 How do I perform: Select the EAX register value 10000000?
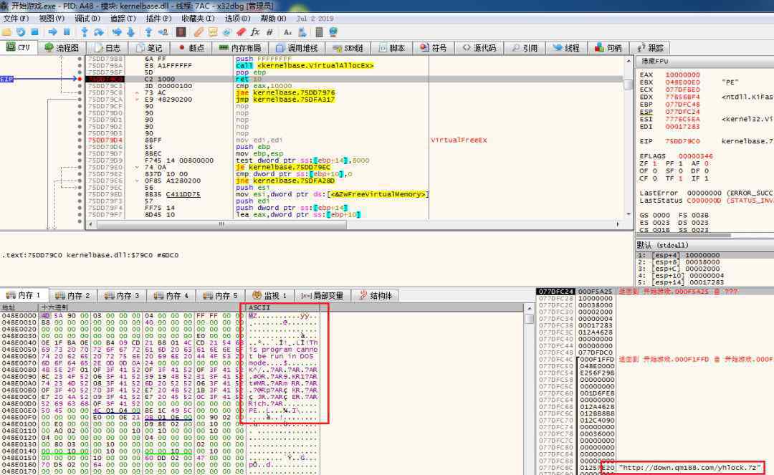click(683, 75)
